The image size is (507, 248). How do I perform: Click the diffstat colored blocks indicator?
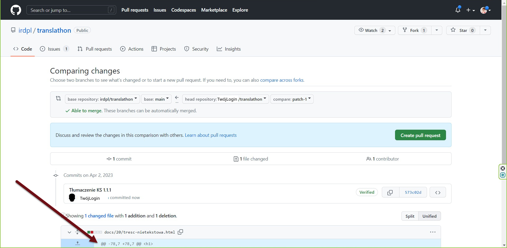click(95, 232)
